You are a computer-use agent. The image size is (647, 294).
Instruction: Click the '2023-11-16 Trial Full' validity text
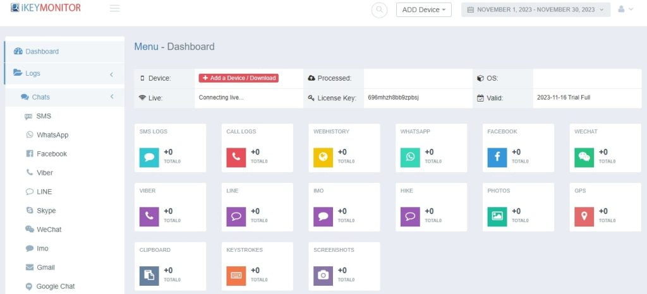[564, 98]
